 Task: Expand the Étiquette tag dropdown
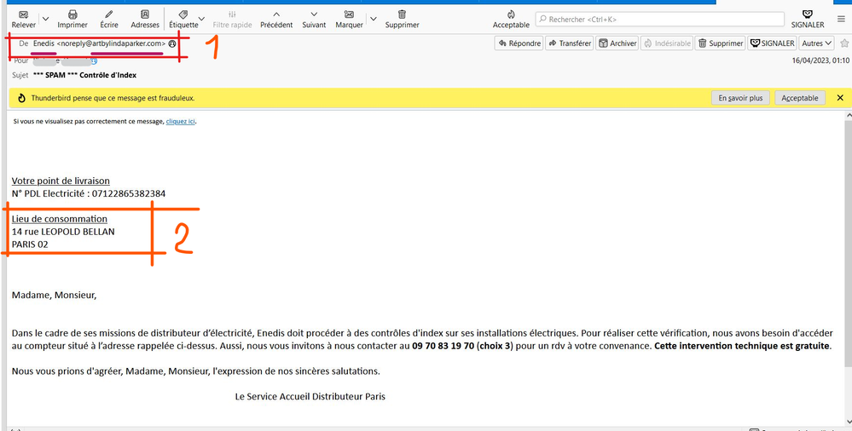tap(201, 19)
